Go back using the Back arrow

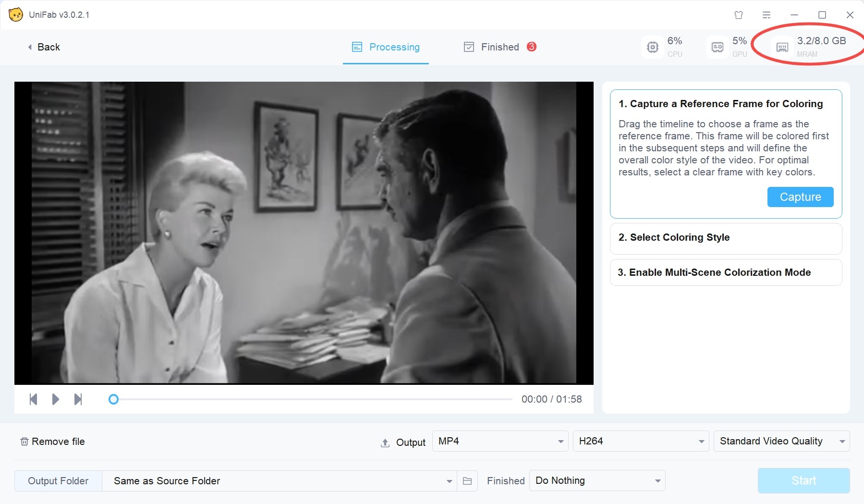tap(44, 47)
